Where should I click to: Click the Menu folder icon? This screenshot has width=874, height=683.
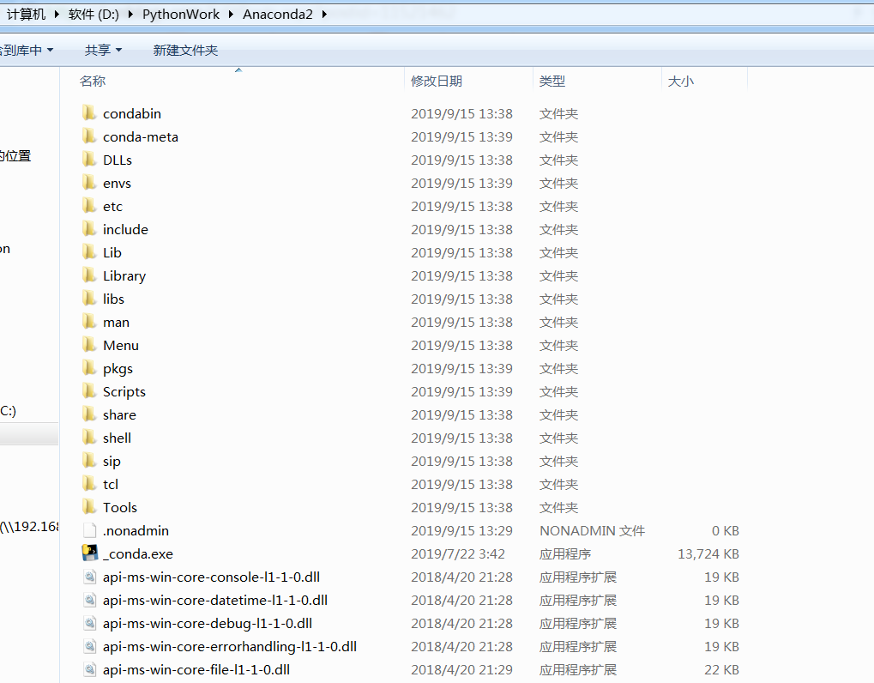pyautogui.click(x=89, y=345)
